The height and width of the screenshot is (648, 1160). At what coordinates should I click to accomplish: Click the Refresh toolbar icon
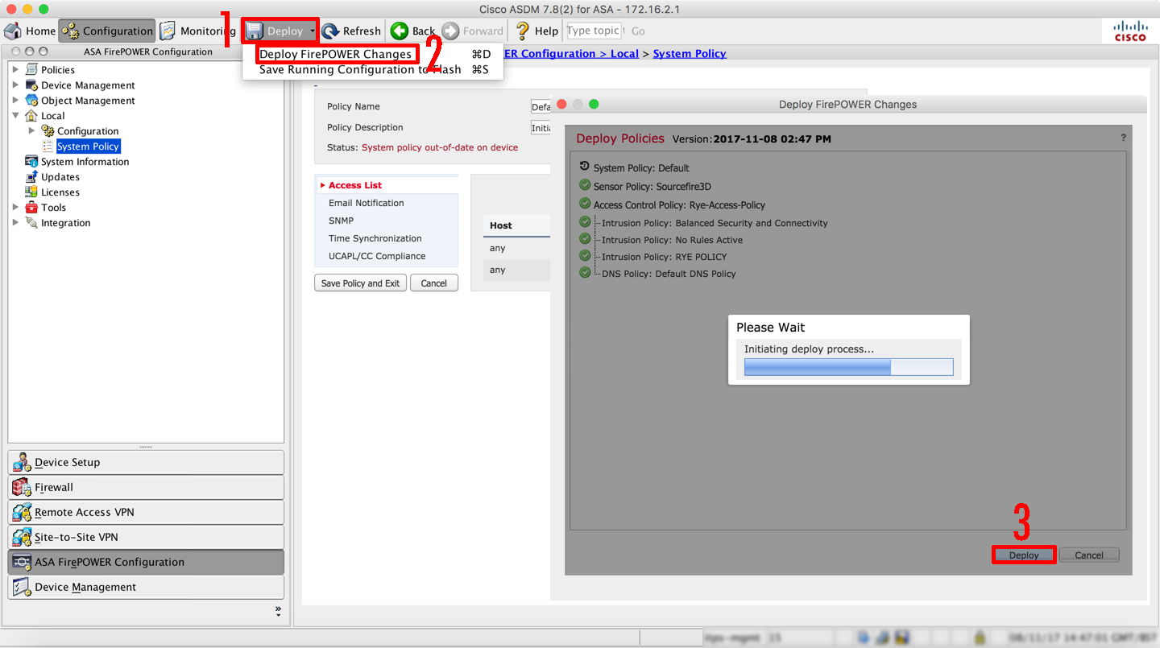pos(330,31)
